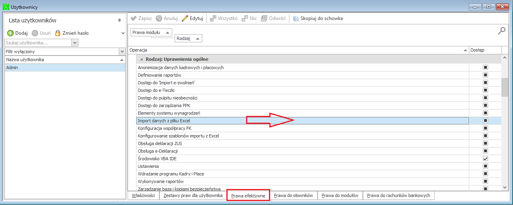The image size is (513, 205).
Task: Click the Usuń minus icon
Action: pos(35,33)
